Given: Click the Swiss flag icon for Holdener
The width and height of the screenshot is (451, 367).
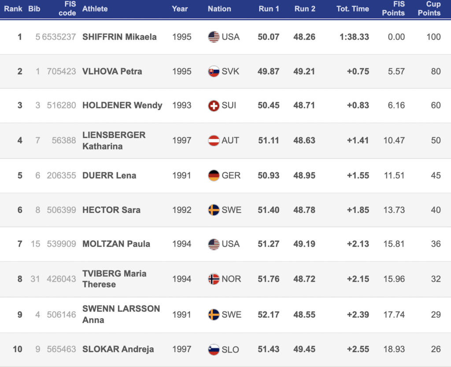Looking at the screenshot, I should pos(214,105).
